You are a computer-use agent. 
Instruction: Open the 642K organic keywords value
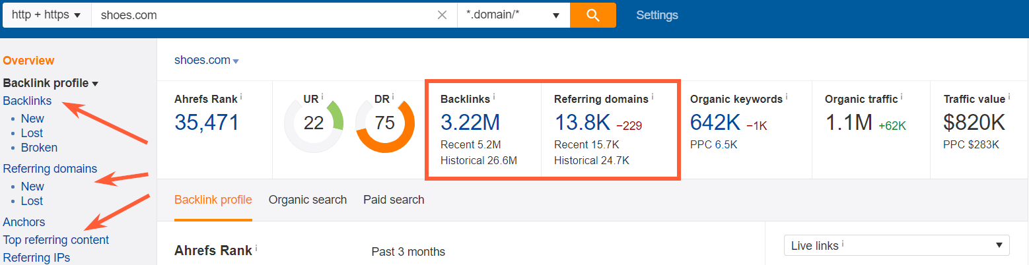[x=717, y=122]
